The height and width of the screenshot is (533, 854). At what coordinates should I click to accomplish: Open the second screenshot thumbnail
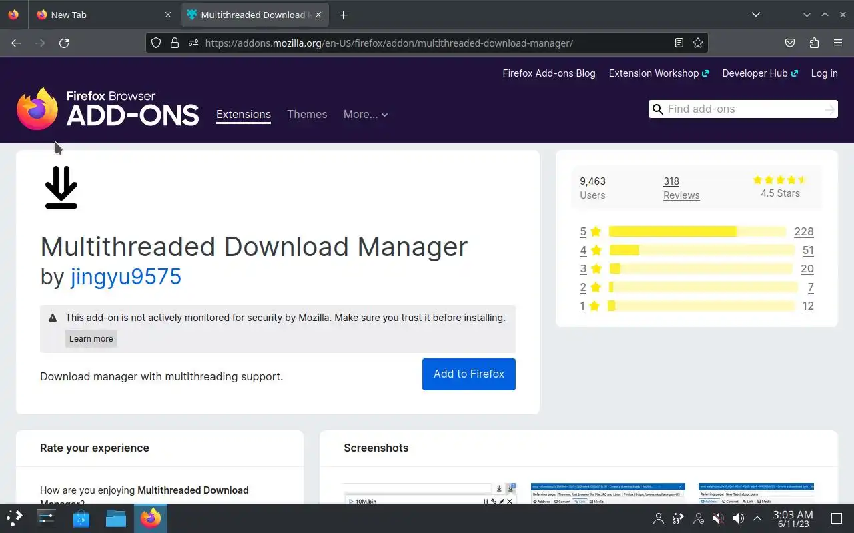(608, 494)
